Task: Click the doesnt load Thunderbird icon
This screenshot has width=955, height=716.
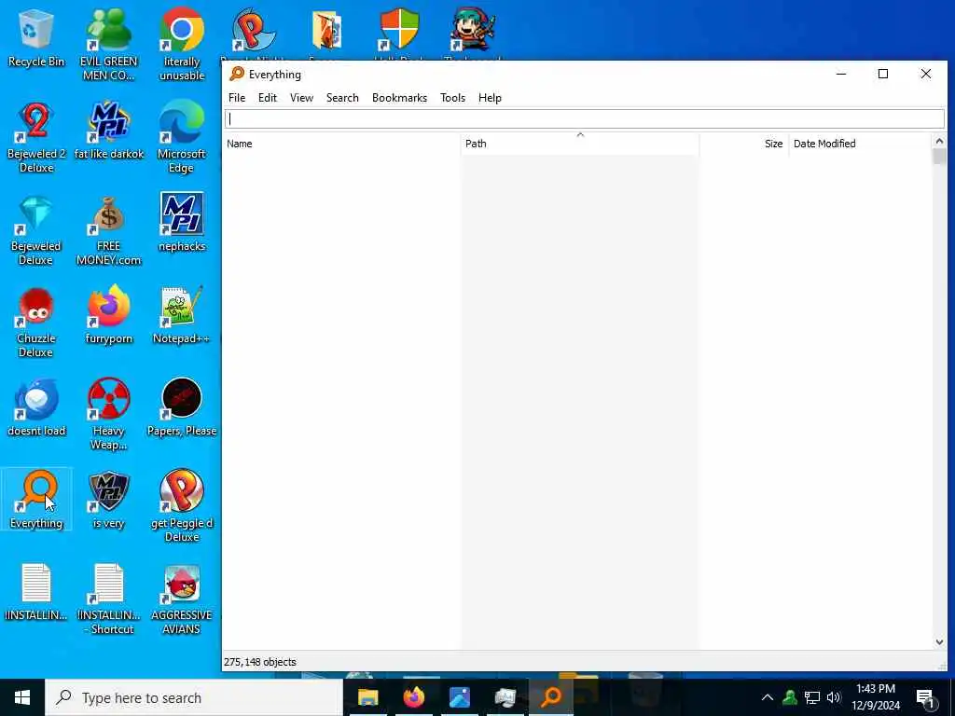Action: click(36, 407)
